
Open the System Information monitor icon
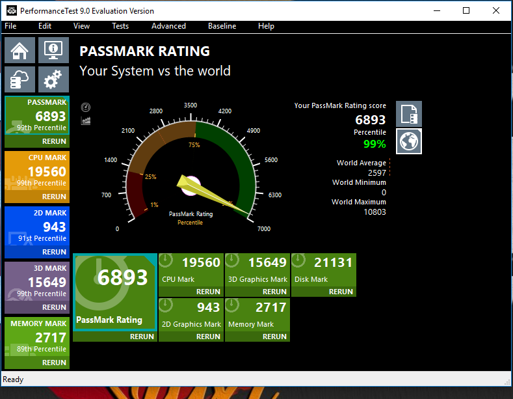[53, 50]
